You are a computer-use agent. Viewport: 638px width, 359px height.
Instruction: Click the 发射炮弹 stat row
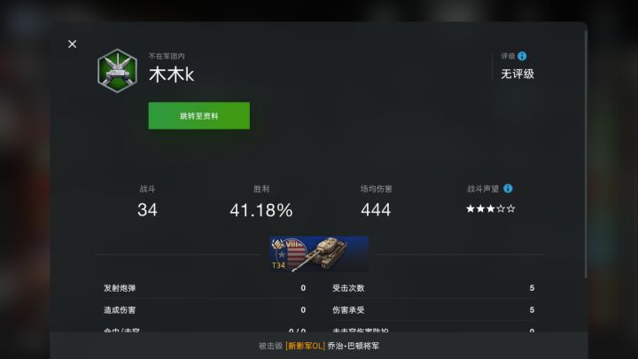(x=205, y=288)
